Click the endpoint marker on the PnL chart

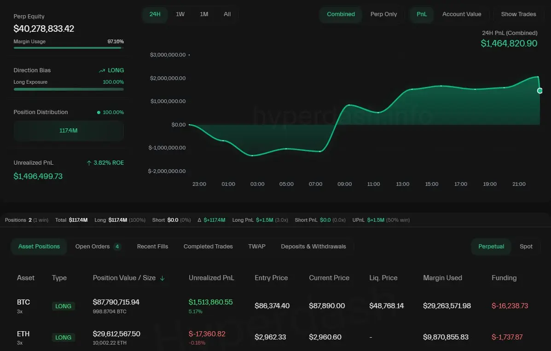pos(540,91)
